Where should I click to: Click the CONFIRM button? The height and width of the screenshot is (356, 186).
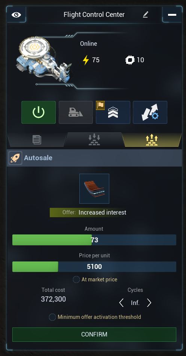[x=94, y=335]
